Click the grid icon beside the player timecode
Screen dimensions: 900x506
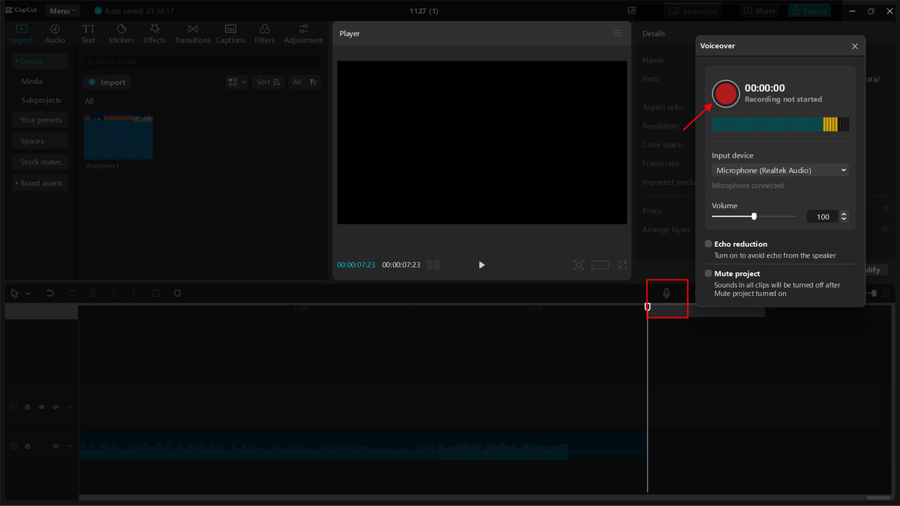(433, 265)
